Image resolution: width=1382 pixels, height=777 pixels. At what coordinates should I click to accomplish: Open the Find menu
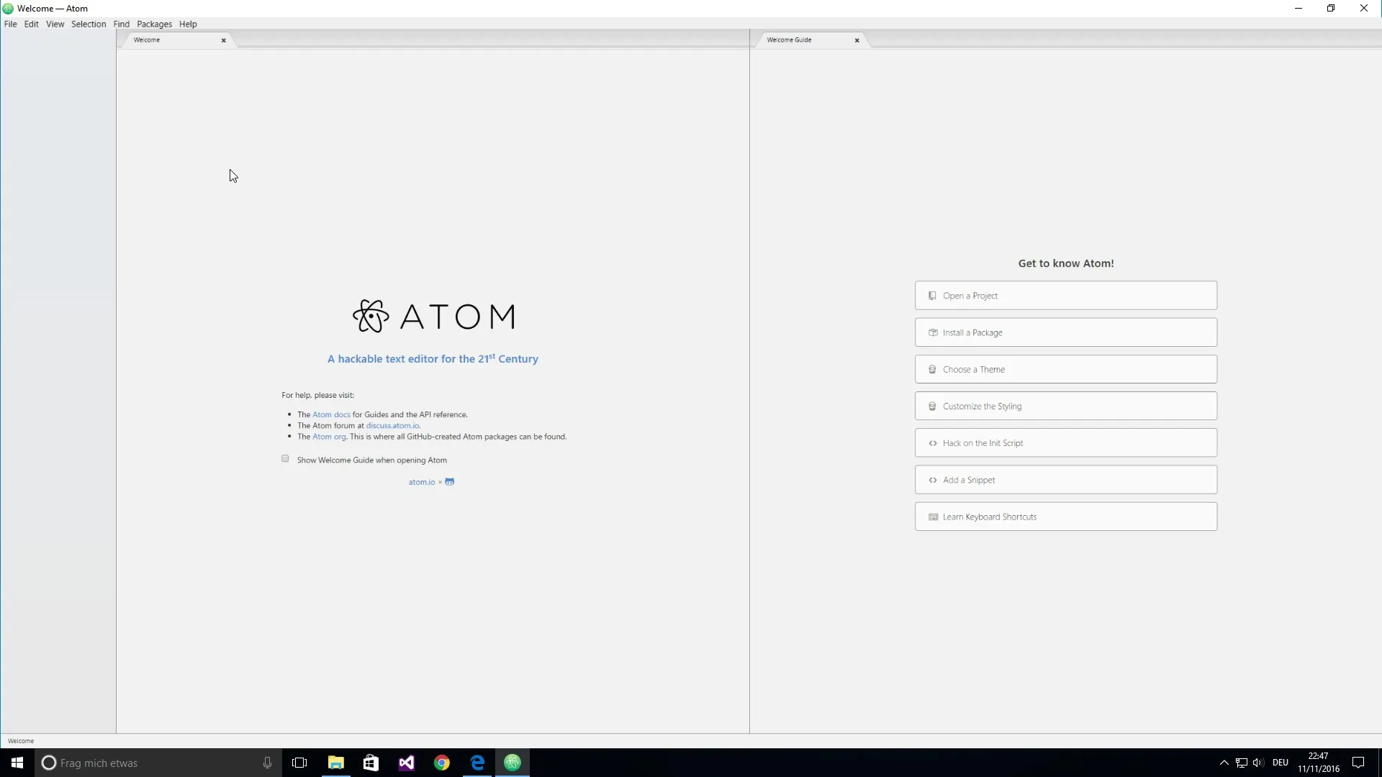pos(121,24)
